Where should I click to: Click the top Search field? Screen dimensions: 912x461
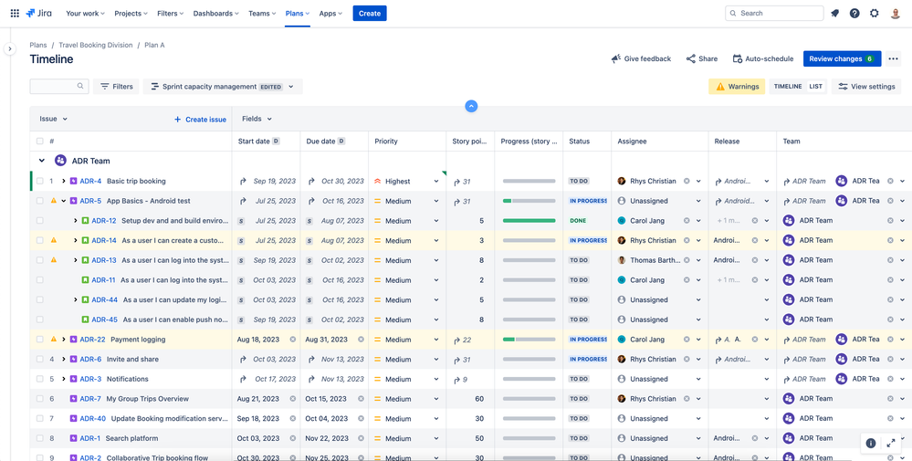point(774,14)
